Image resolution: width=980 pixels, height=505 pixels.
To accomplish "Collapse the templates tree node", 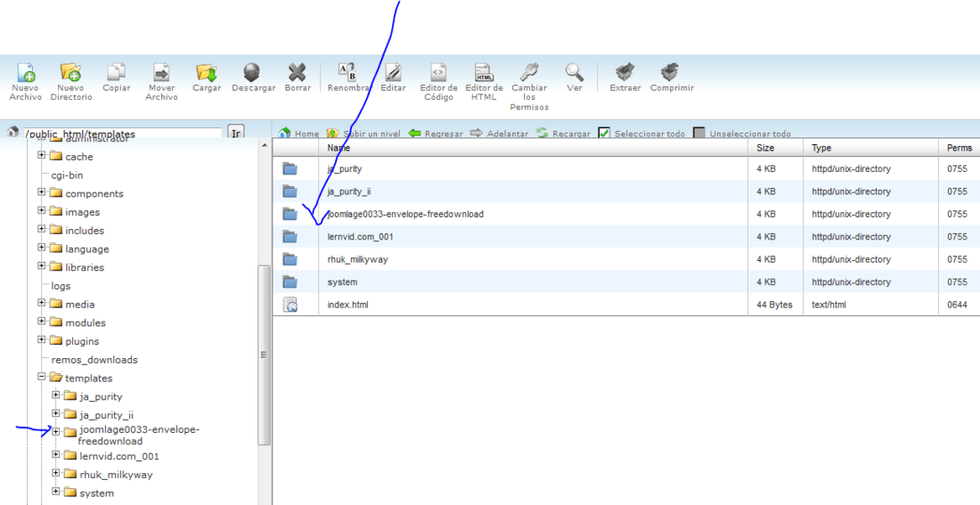I will point(41,377).
